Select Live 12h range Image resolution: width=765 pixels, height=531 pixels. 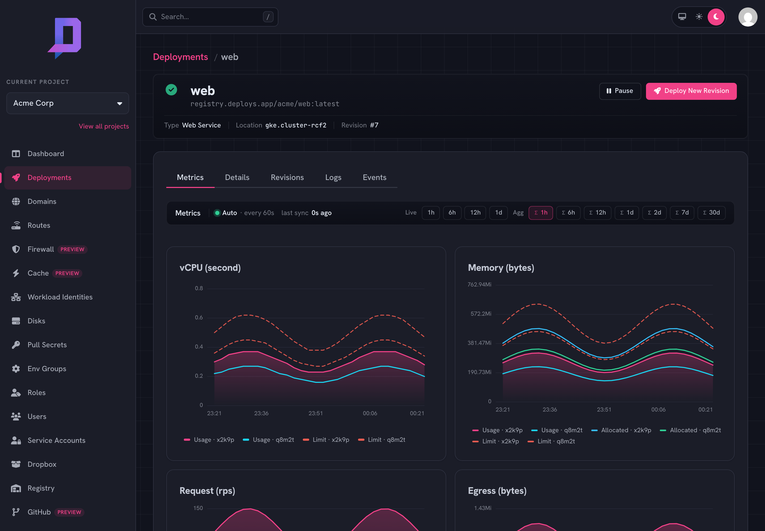click(475, 213)
